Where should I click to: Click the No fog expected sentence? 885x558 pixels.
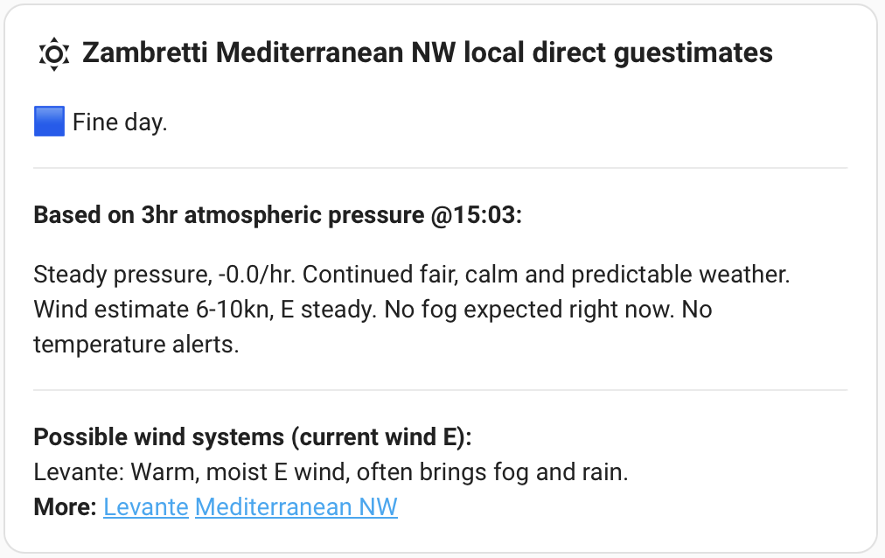coord(529,310)
